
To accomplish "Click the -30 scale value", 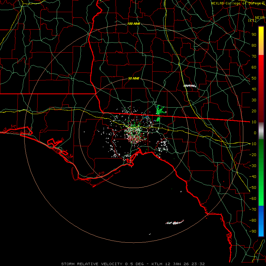I will coord(253,166).
